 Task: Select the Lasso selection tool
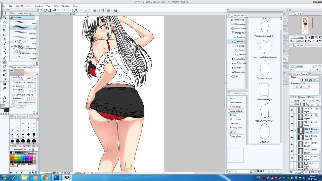(x=5, y=35)
